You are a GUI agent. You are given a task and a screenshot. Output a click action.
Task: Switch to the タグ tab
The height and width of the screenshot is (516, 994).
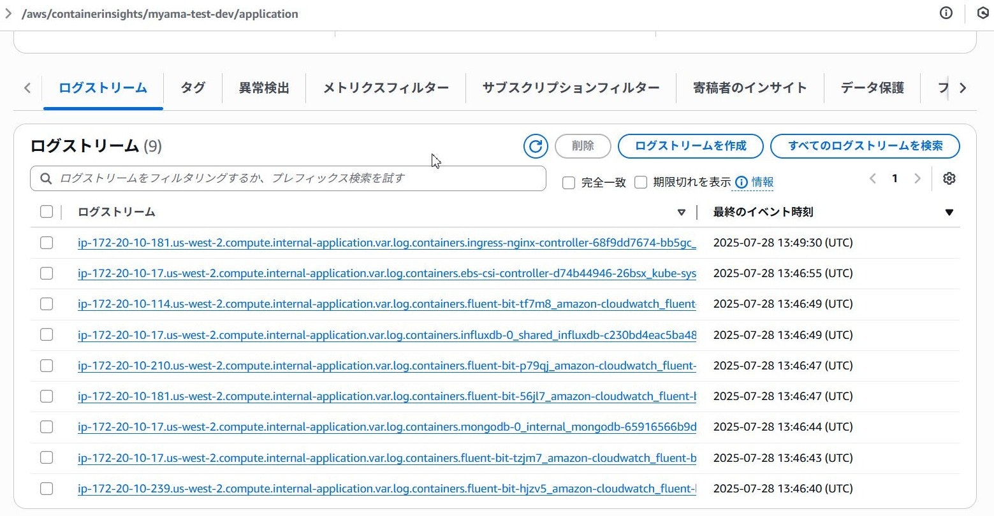(192, 88)
